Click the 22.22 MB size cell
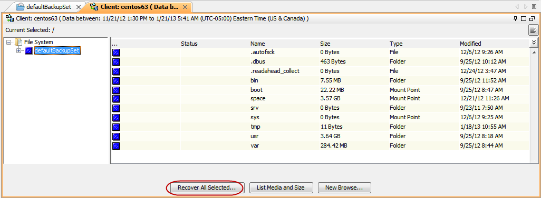The width and height of the screenshot is (541, 198). pos(332,90)
